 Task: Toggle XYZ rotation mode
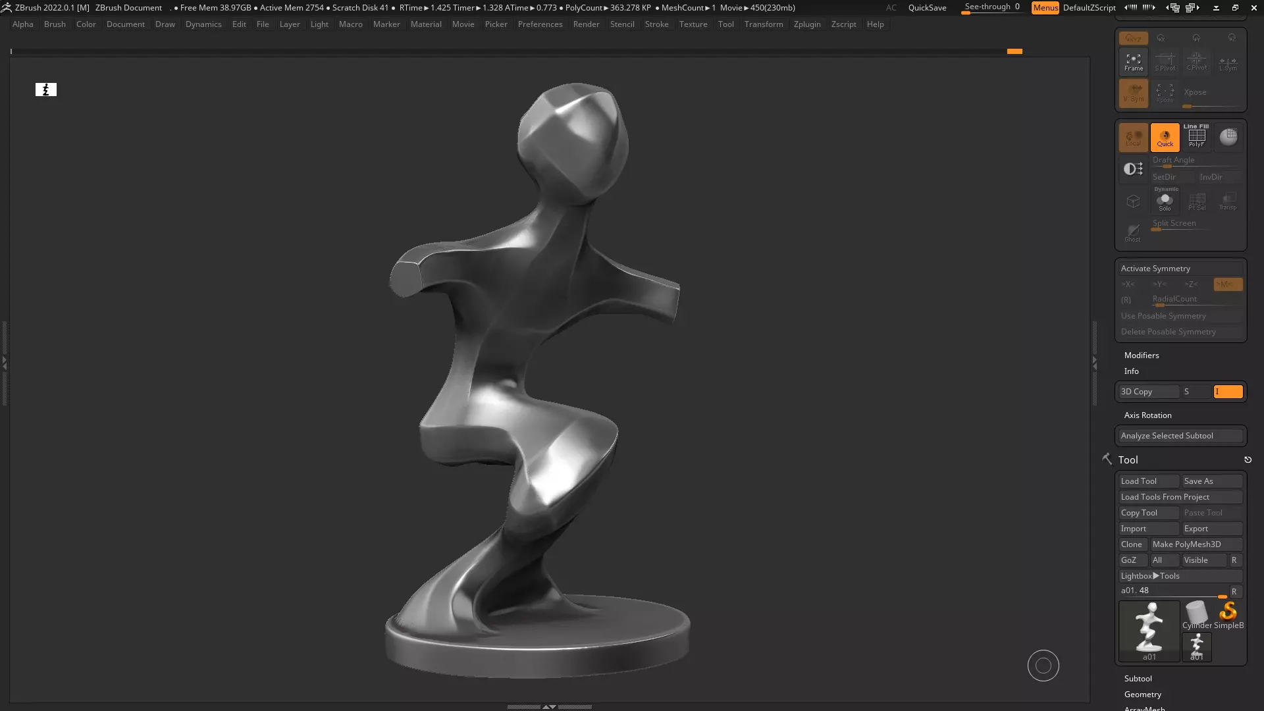tap(1134, 38)
